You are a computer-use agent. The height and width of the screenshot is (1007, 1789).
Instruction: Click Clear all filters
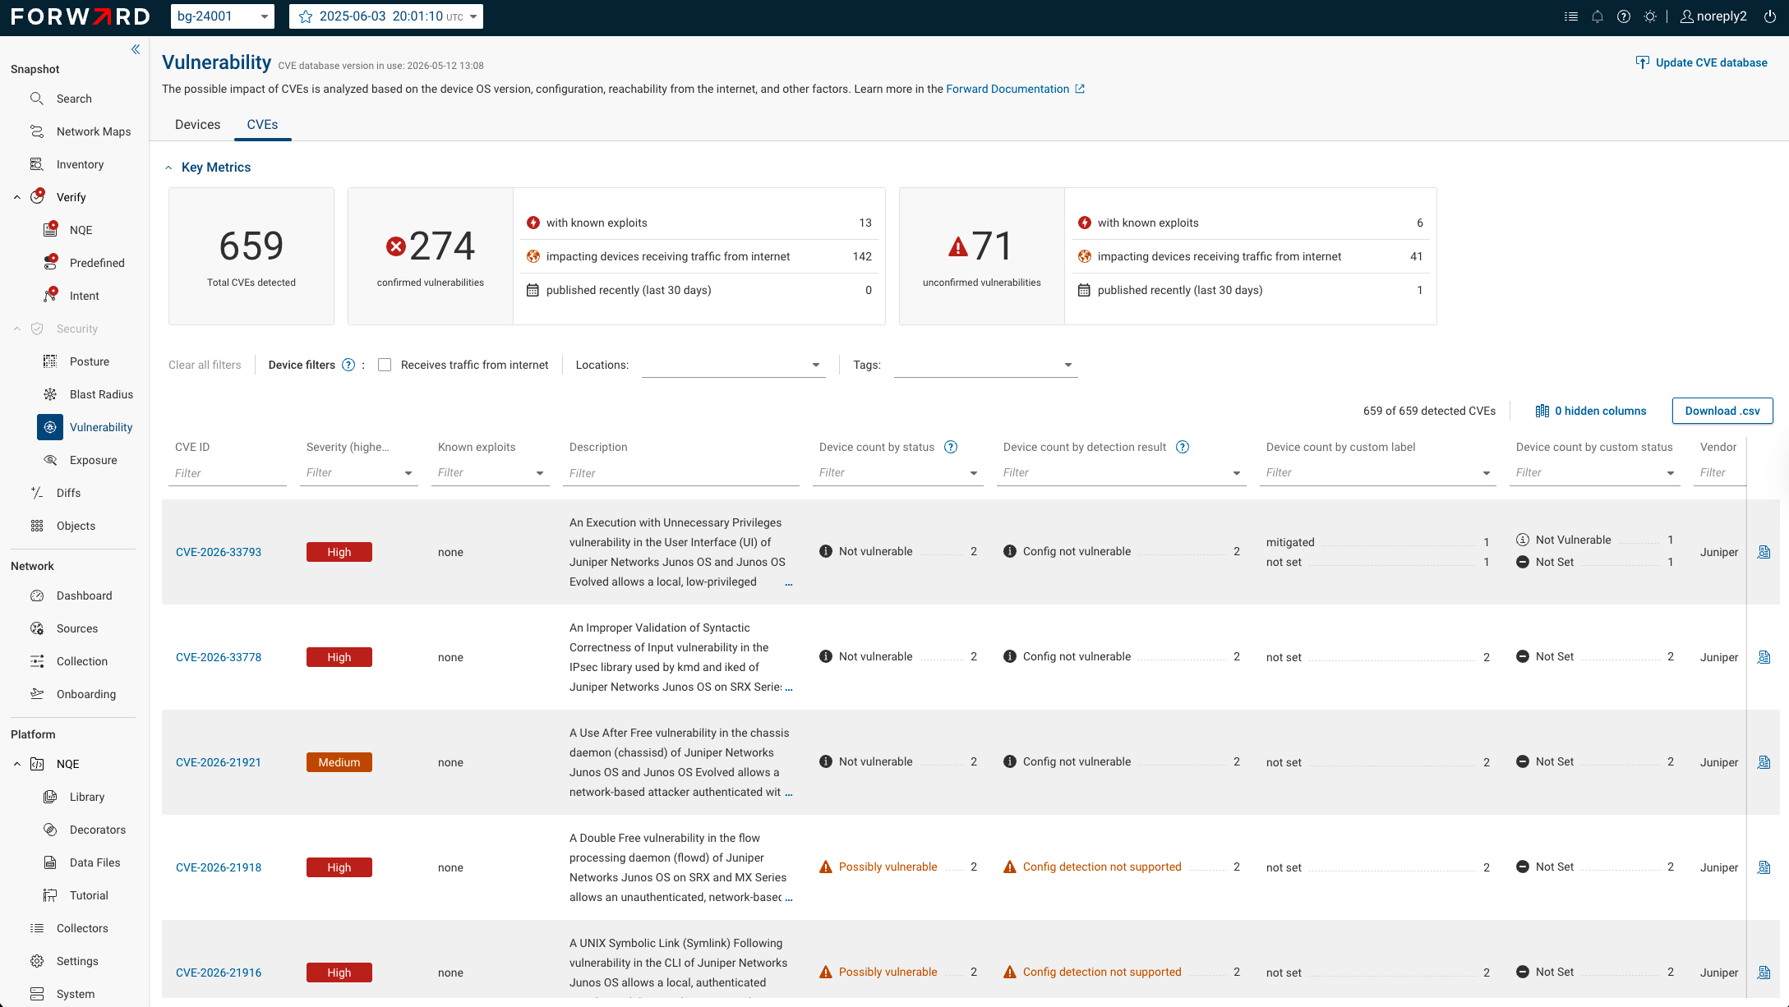[x=205, y=365]
